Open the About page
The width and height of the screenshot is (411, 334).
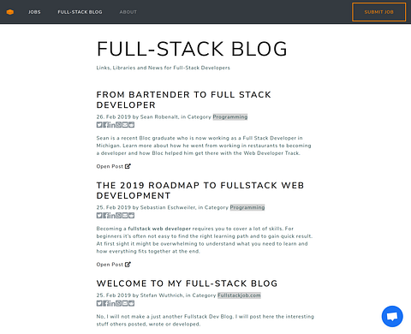(x=128, y=12)
